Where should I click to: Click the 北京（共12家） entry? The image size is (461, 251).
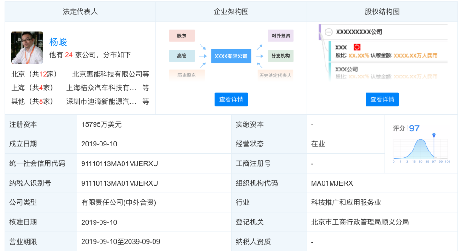coord(34,74)
